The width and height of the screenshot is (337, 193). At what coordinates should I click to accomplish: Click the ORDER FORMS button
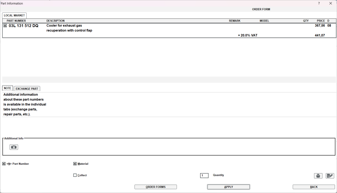click(156, 187)
